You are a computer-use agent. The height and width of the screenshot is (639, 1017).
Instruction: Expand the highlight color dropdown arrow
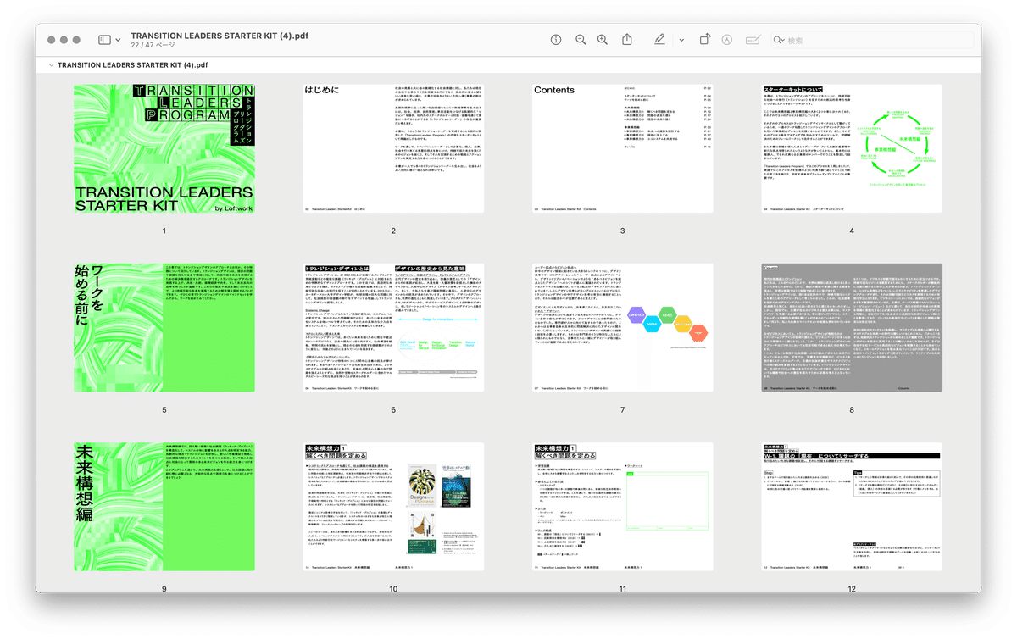[681, 40]
